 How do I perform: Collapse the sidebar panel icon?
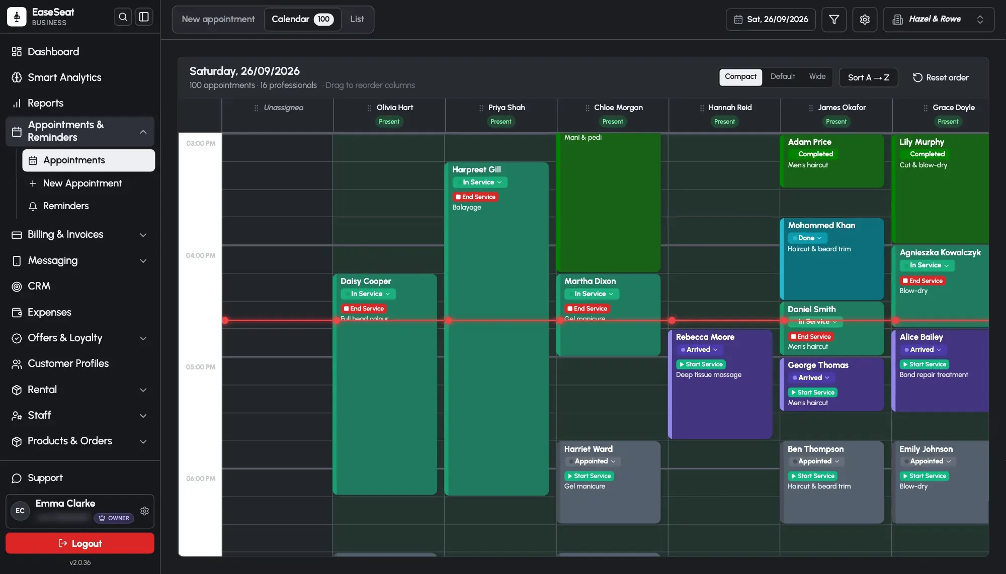pos(144,17)
